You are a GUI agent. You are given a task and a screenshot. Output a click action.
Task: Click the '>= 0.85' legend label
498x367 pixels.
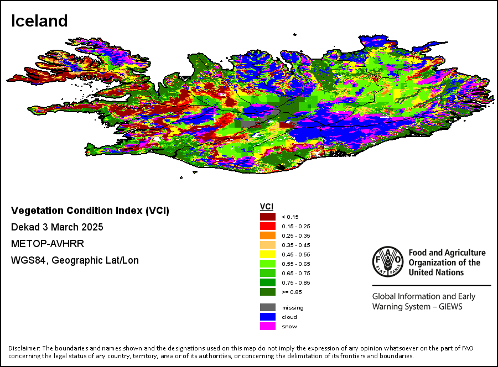point(292,292)
